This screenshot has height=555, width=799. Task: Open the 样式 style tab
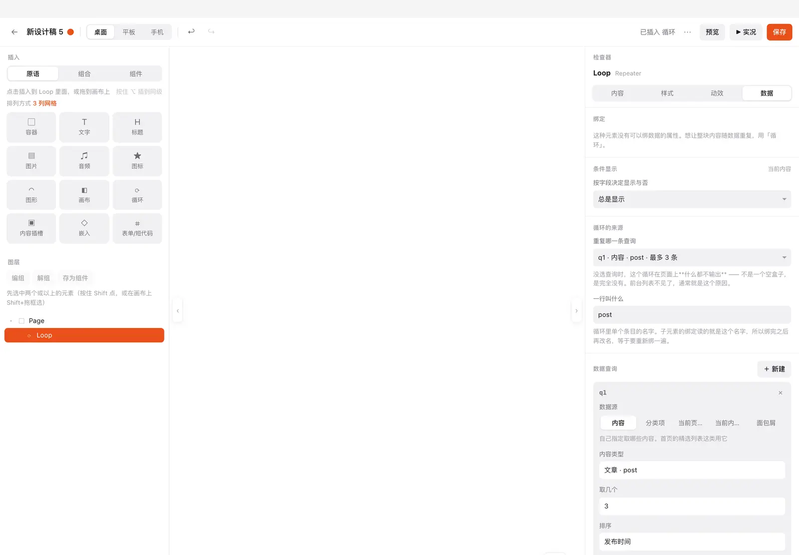tap(667, 93)
